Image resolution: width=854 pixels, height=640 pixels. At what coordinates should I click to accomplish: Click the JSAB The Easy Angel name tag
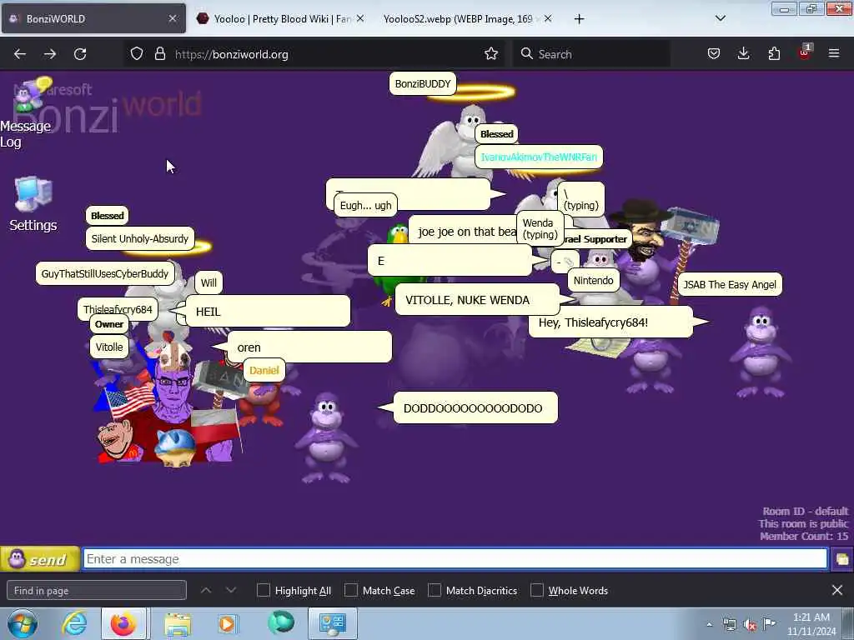729,285
